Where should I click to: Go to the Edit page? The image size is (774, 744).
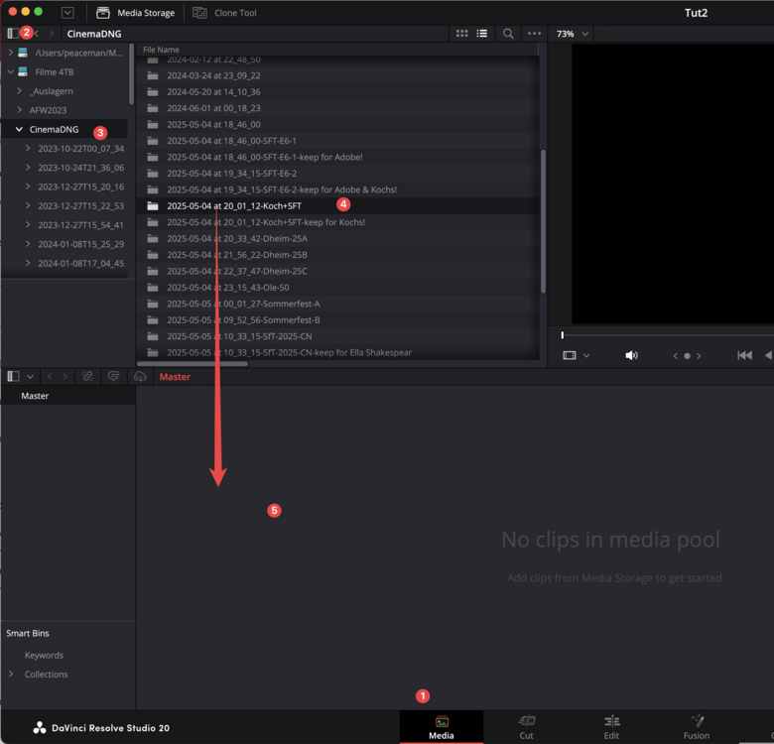coord(611,727)
